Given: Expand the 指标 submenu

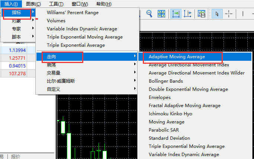Looking at the screenshot, I should [19, 13].
